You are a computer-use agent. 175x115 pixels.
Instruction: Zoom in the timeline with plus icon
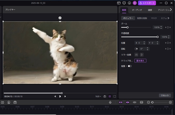[x=170, y=102]
